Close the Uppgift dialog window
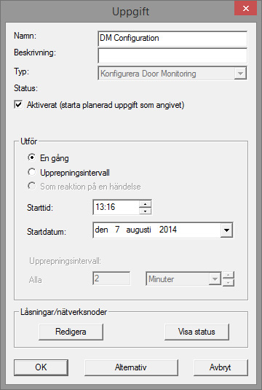Viewport: 262px width, 390px height. point(245,9)
